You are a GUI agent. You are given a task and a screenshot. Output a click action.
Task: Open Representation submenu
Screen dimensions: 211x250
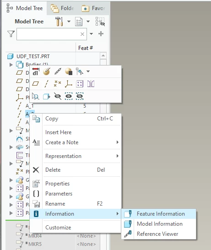pyautogui.click(x=76, y=156)
